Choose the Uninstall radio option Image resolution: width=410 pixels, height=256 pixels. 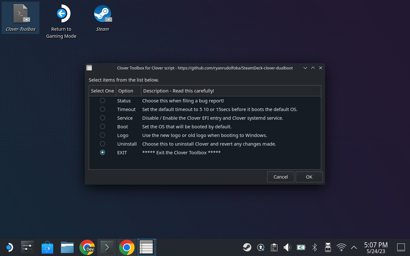click(102, 144)
